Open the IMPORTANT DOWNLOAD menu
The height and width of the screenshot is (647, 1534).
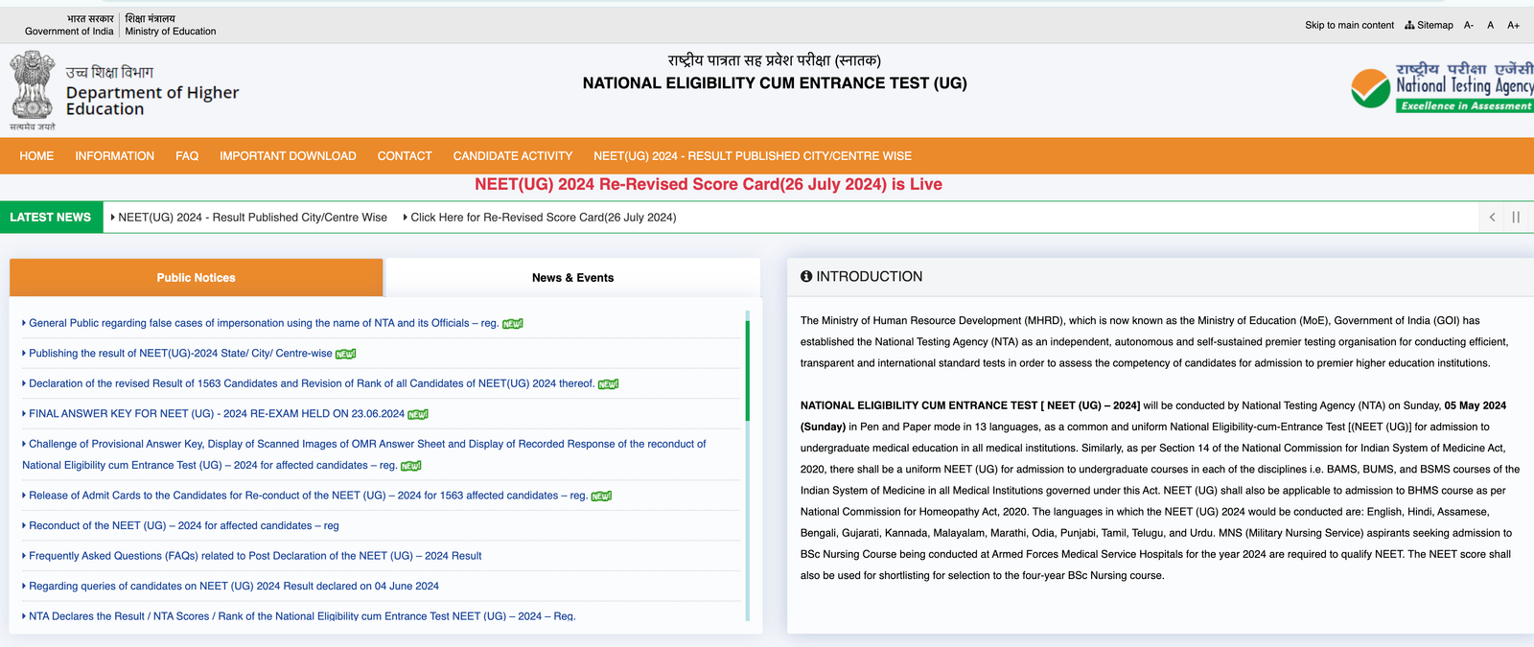click(288, 156)
